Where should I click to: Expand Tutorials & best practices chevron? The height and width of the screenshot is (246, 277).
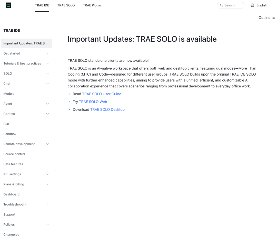[47, 63]
